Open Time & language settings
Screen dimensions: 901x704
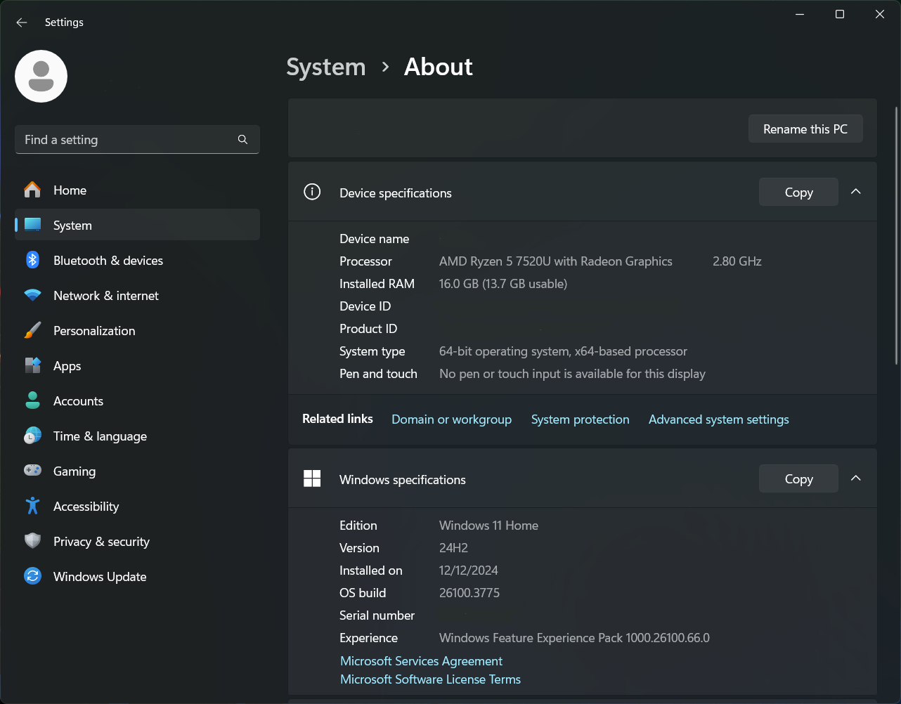pos(100,436)
